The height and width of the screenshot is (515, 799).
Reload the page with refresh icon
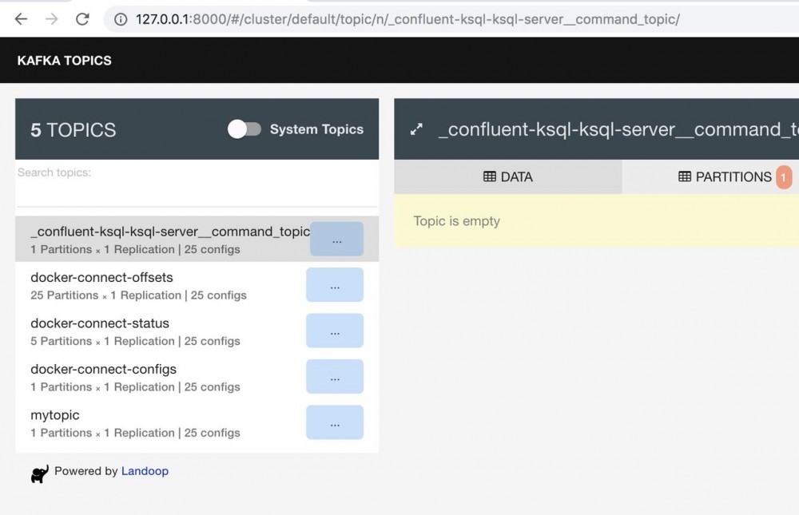coord(82,19)
